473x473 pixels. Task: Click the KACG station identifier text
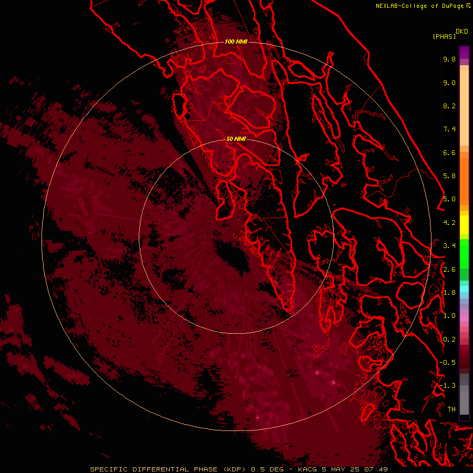click(307, 469)
